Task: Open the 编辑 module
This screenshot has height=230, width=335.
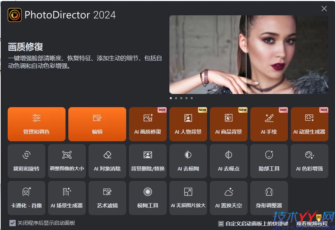Action: (x=97, y=124)
